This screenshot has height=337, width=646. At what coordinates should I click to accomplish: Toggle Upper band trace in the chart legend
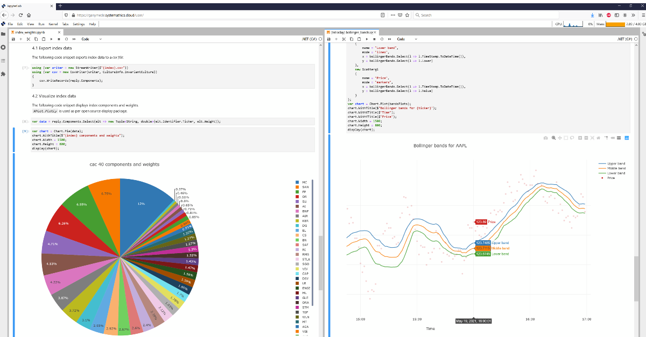coord(616,163)
